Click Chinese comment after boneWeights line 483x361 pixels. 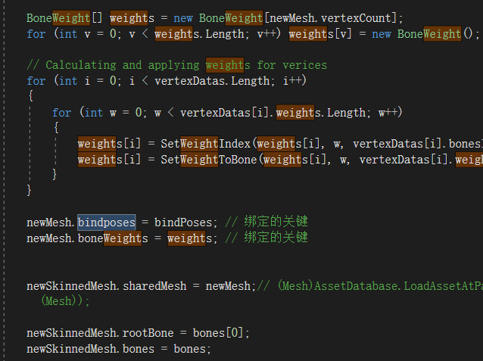coord(266,238)
